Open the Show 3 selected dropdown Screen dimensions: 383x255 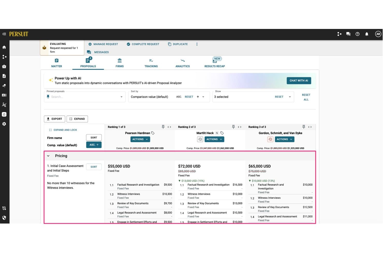(290, 97)
